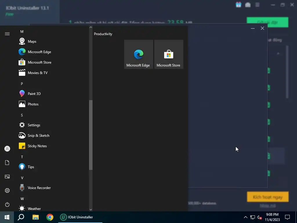
Task: Click the IObit gift box icon
Action: coord(238,5)
